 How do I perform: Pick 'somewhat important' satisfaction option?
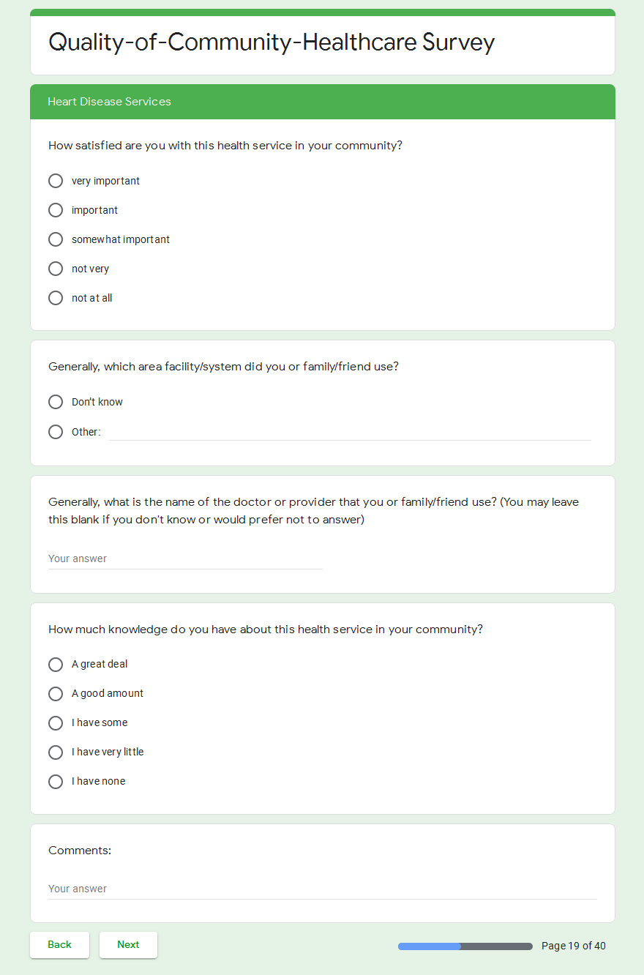(x=56, y=239)
